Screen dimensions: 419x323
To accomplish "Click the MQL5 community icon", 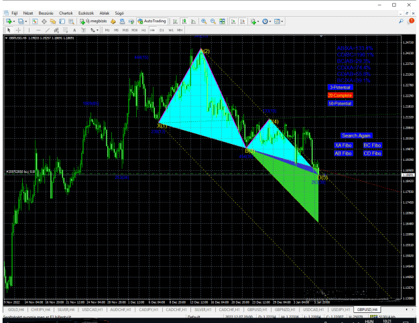I will click(122, 21).
